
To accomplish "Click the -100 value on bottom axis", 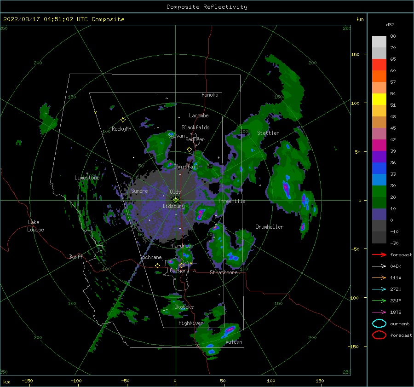I will tap(76, 381).
